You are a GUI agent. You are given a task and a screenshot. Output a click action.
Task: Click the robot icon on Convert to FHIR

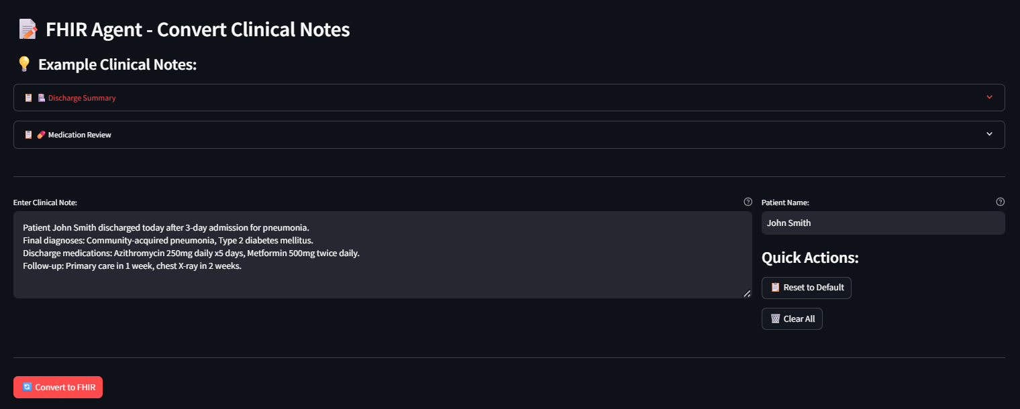[x=28, y=387]
